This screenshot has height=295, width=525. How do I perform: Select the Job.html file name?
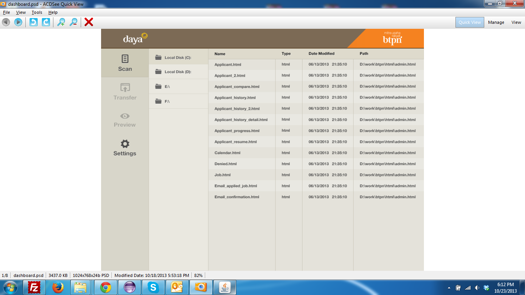coord(223,175)
